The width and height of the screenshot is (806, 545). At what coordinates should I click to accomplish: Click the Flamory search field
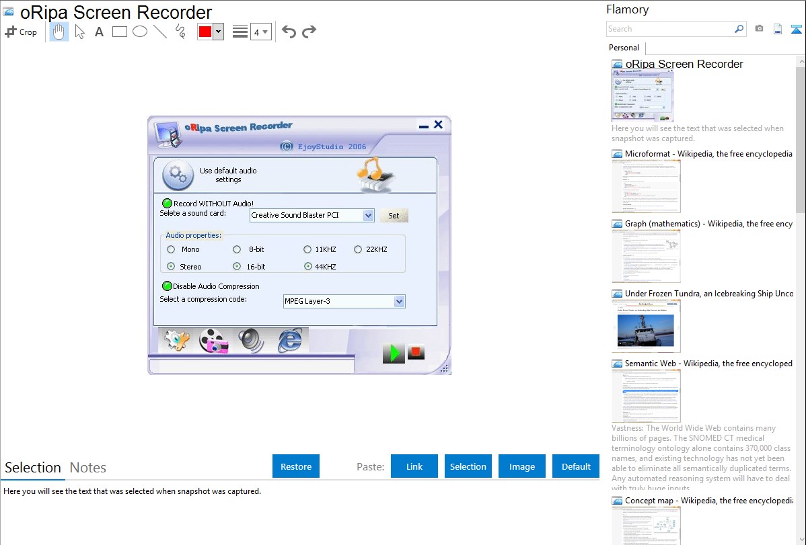pos(669,29)
